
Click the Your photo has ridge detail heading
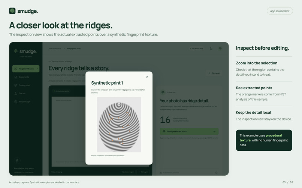[184, 101]
